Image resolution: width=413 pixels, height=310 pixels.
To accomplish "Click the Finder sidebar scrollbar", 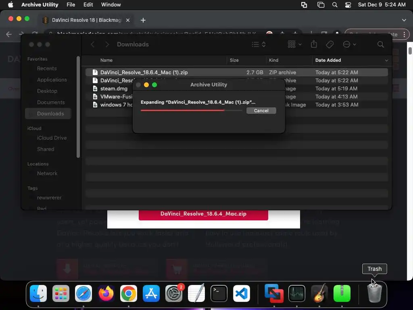I will pos(78,107).
